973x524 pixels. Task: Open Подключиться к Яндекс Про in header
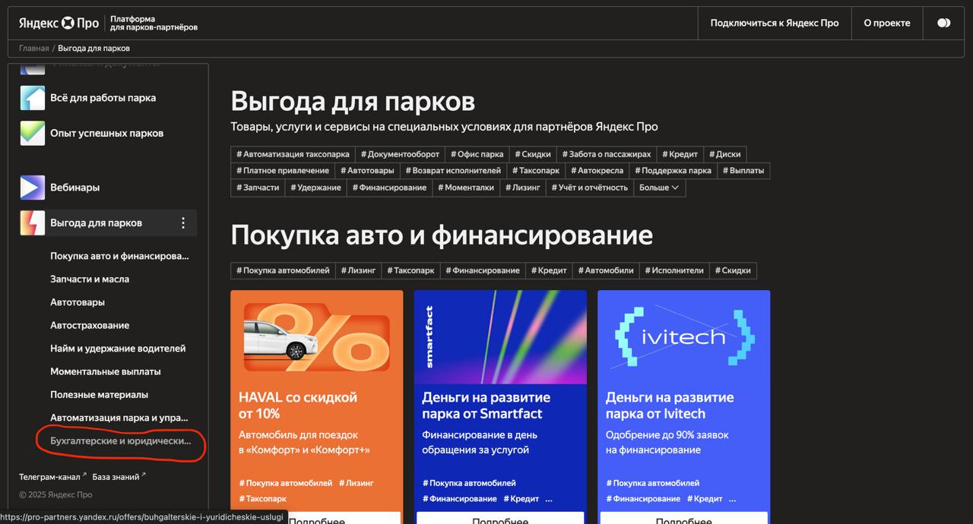[775, 23]
